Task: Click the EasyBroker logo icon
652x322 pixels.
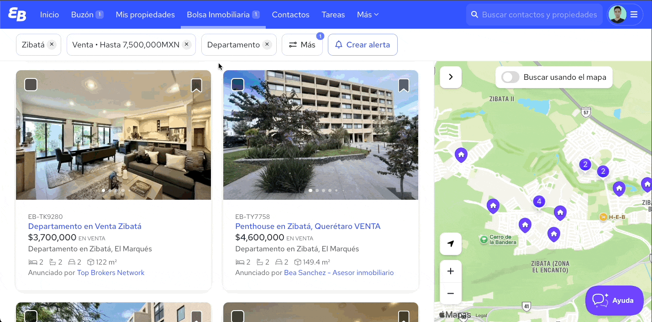Action: point(17,14)
